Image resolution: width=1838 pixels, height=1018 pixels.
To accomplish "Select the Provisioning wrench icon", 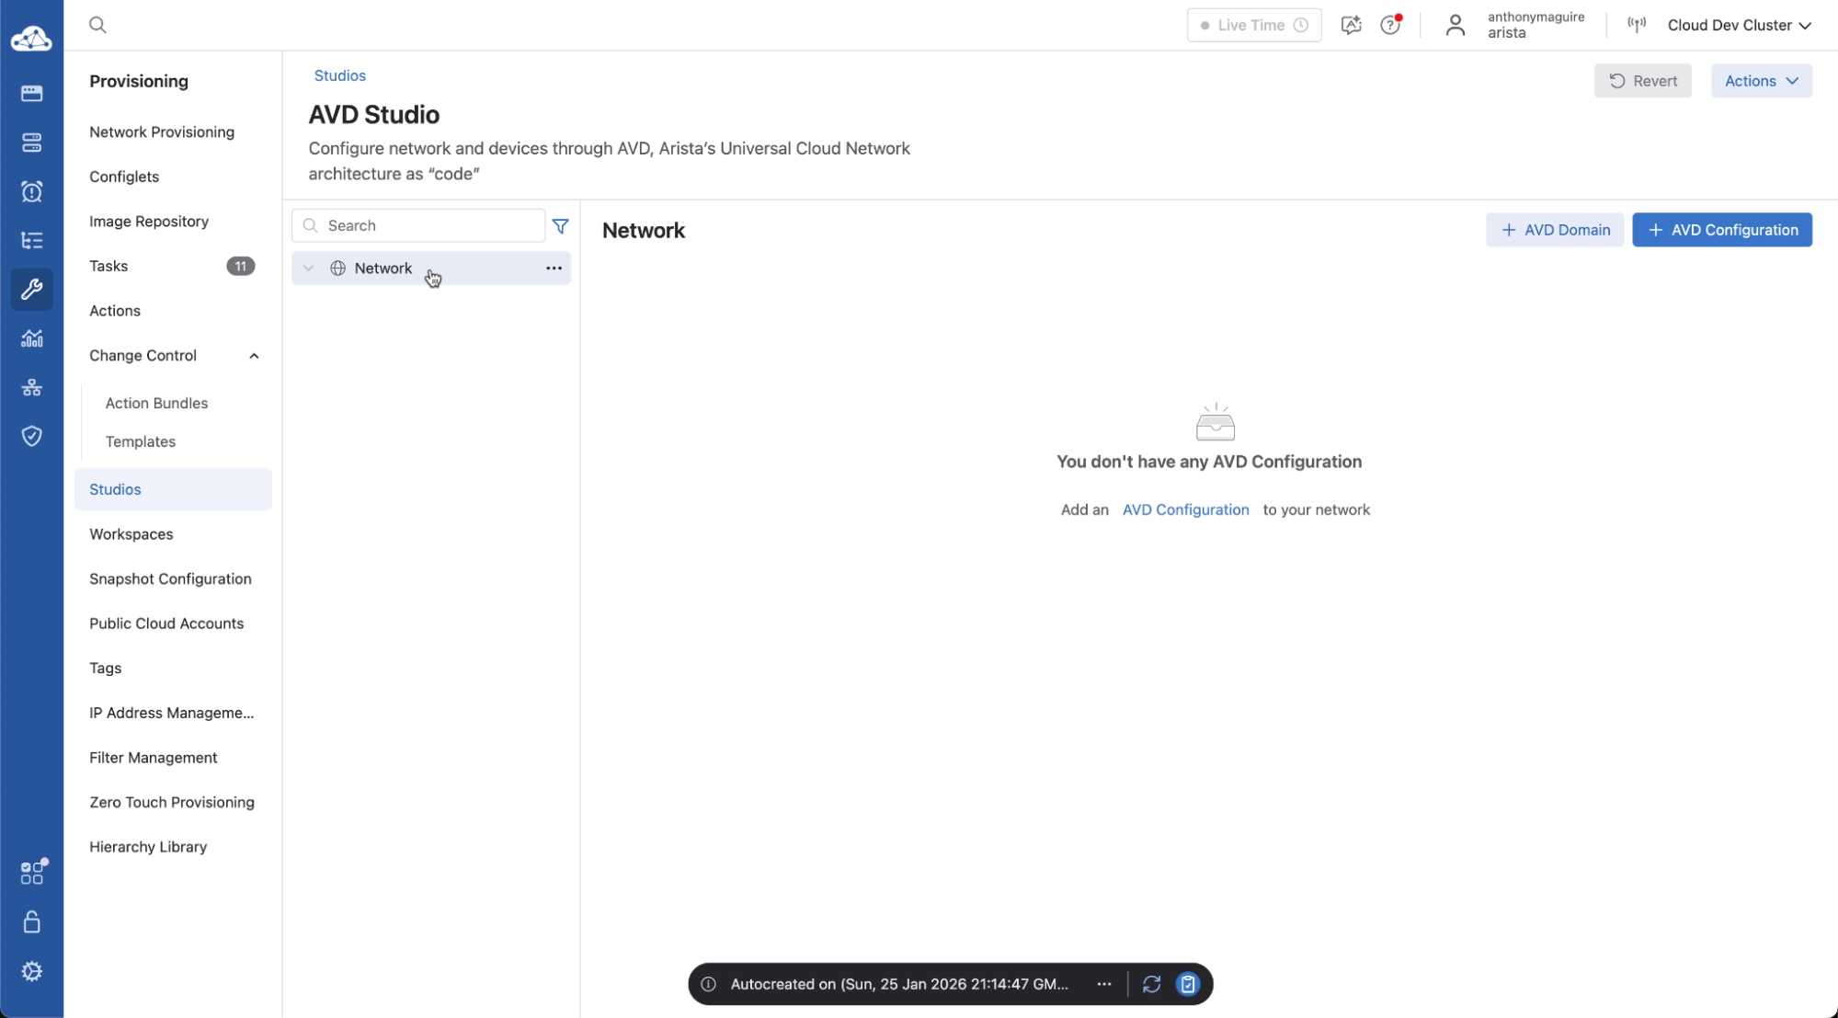I will (31, 290).
